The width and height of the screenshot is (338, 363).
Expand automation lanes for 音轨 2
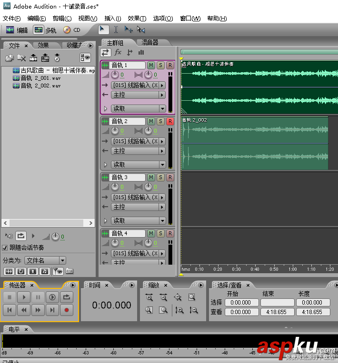coord(105,164)
